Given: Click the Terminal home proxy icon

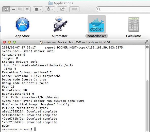Looking at the screenshot, I should (41, 42).
